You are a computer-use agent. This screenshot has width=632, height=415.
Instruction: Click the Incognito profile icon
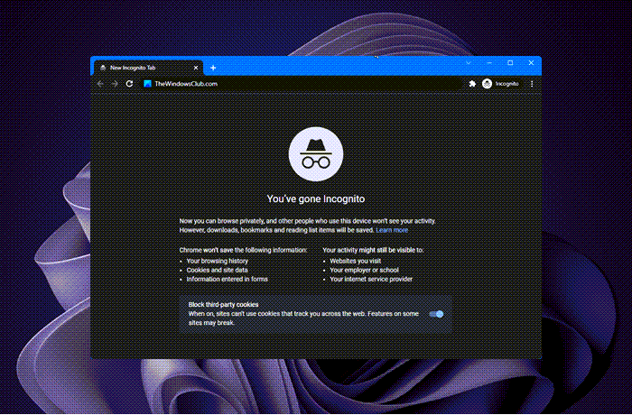pyautogui.click(x=487, y=84)
